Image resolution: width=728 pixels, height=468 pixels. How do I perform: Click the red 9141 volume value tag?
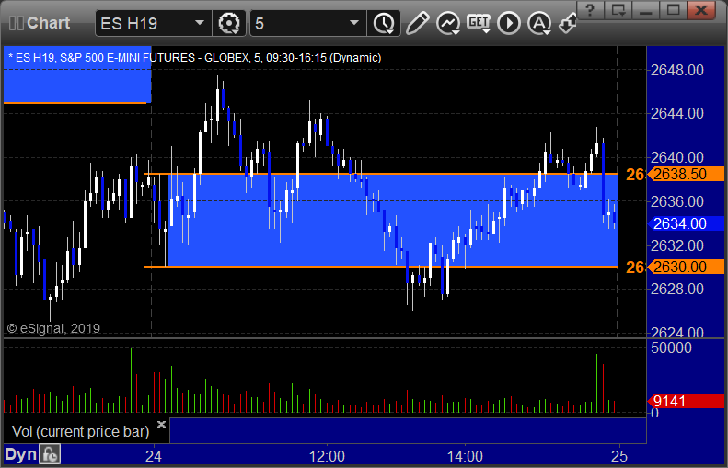tap(687, 401)
